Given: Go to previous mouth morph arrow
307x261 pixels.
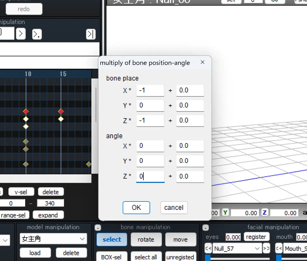Looking at the screenshot, I should click(279, 248).
